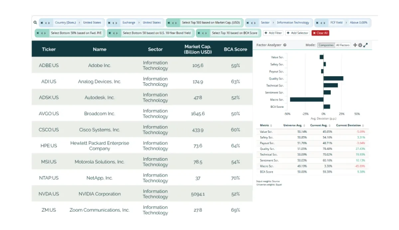The width and height of the screenshot is (399, 230).
Task: Move the BCA Score selector chip right
Action: 206,33
